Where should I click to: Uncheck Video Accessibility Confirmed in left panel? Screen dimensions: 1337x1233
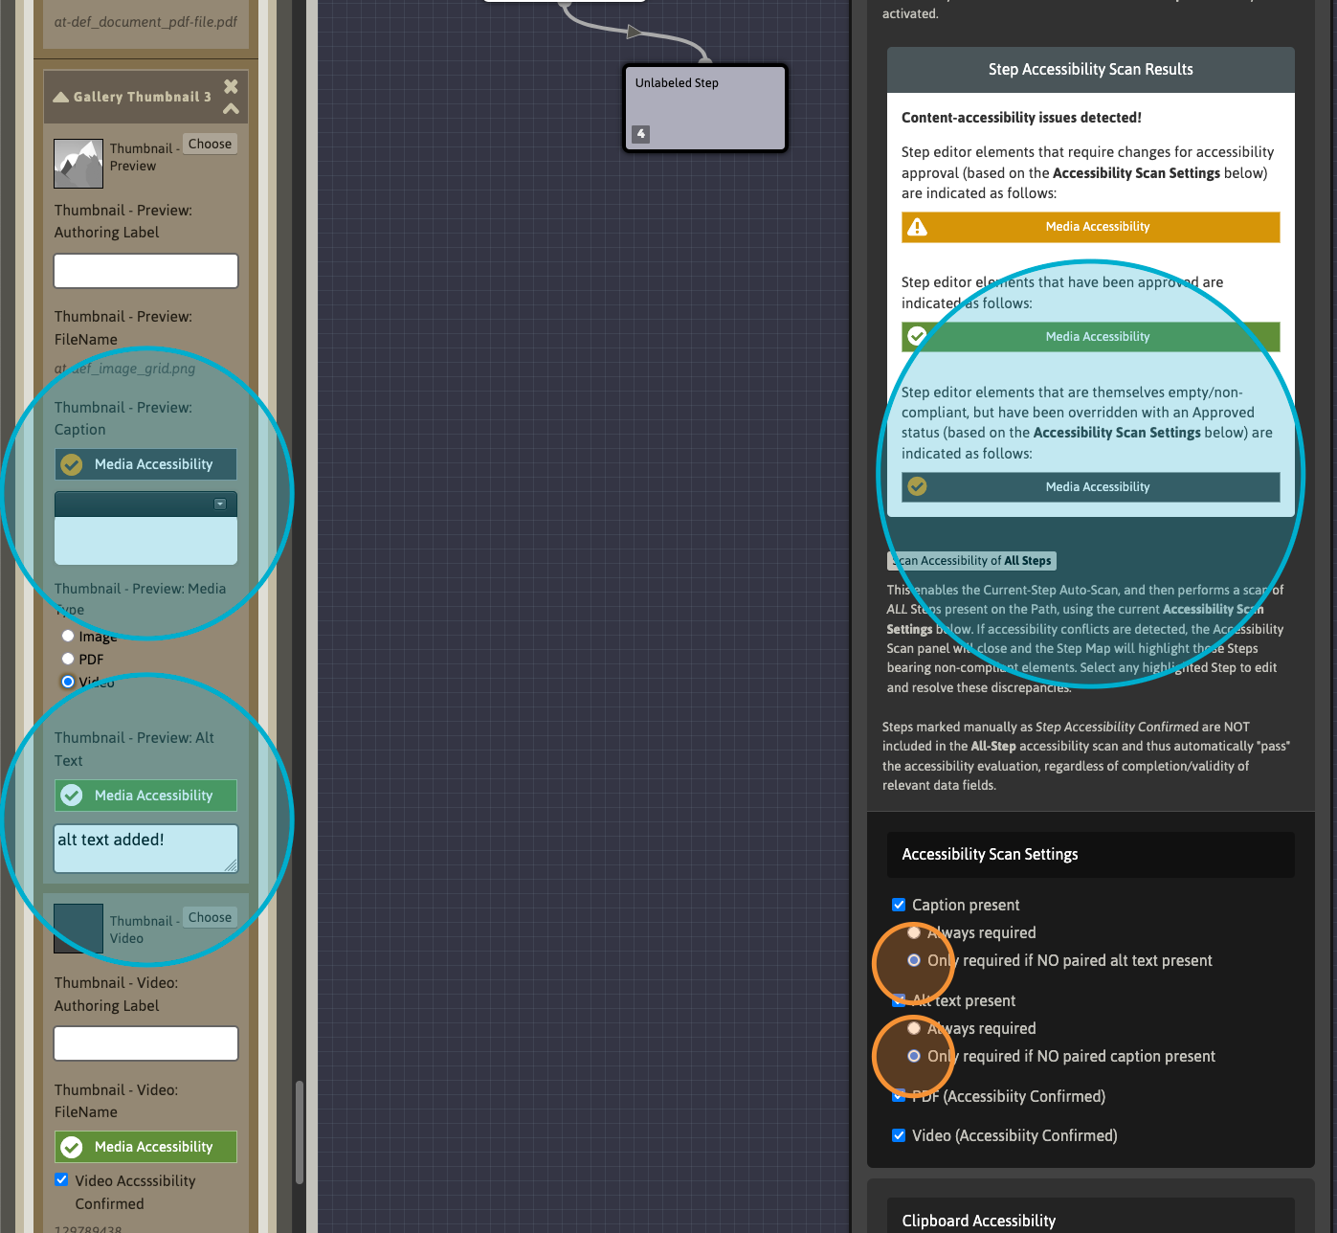pyautogui.click(x=62, y=1180)
